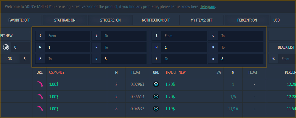Click the pink karambit icon beside float 0.55513

coord(40,96)
